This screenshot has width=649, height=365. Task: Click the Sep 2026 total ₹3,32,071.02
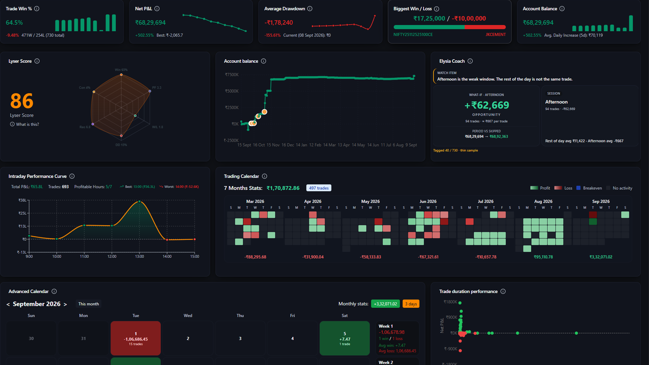[x=601, y=257]
